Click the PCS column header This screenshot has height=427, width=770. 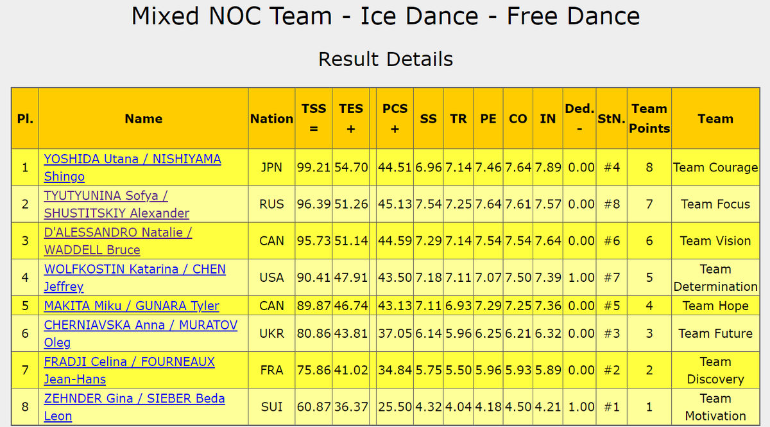click(x=395, y=119)
